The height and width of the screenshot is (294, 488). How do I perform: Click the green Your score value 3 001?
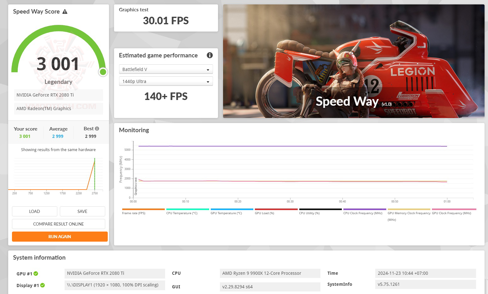[25, 136]
